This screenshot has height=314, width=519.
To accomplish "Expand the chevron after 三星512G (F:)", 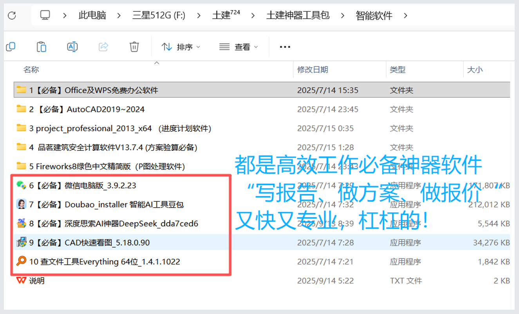I will [x=199, y=16].
